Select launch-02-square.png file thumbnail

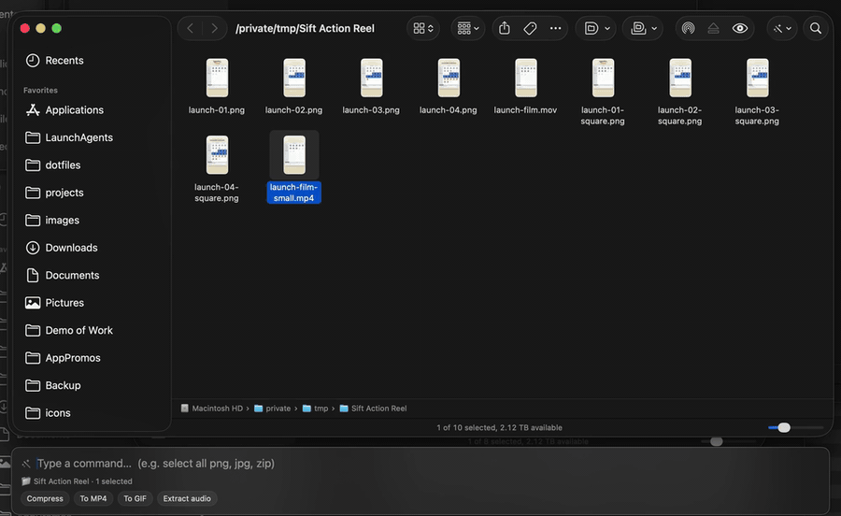point(680,79)
